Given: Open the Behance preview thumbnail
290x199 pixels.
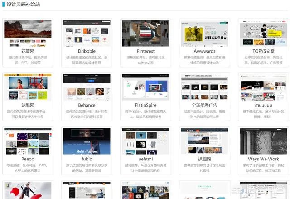Looking at the screenshot, I should (87, 87).
